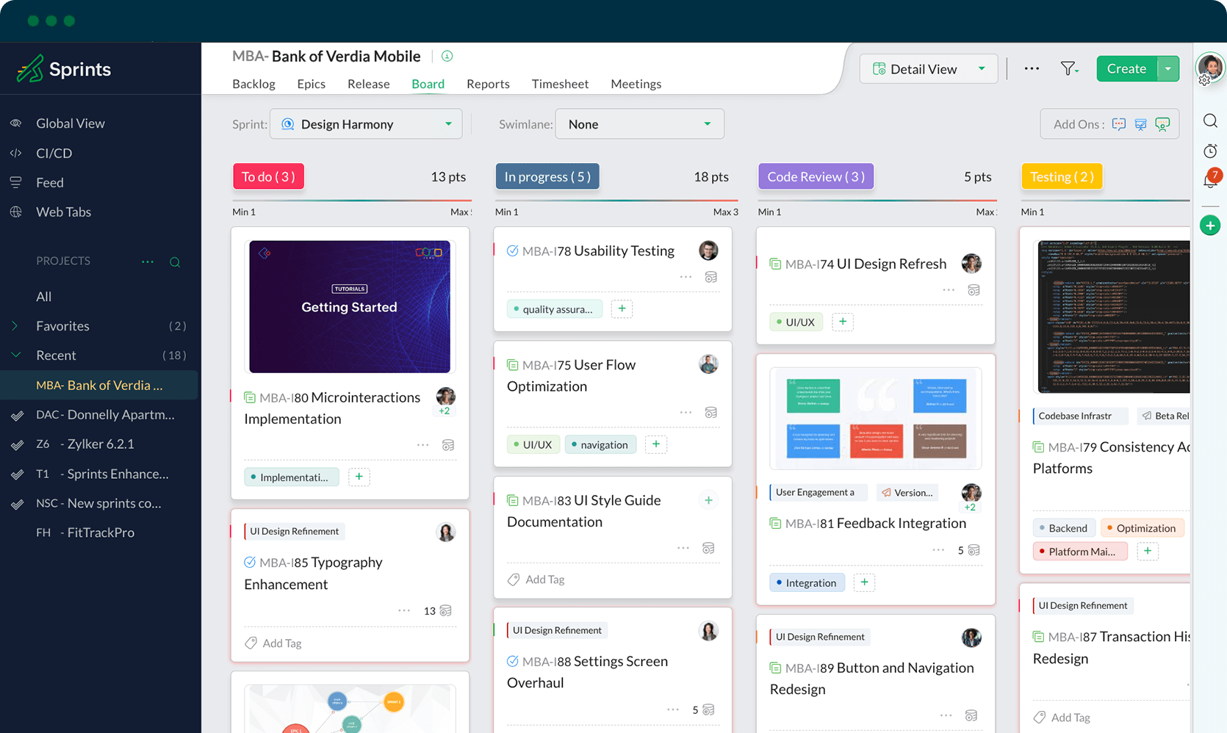Collapse the Recent projects section

pos(15,355)
